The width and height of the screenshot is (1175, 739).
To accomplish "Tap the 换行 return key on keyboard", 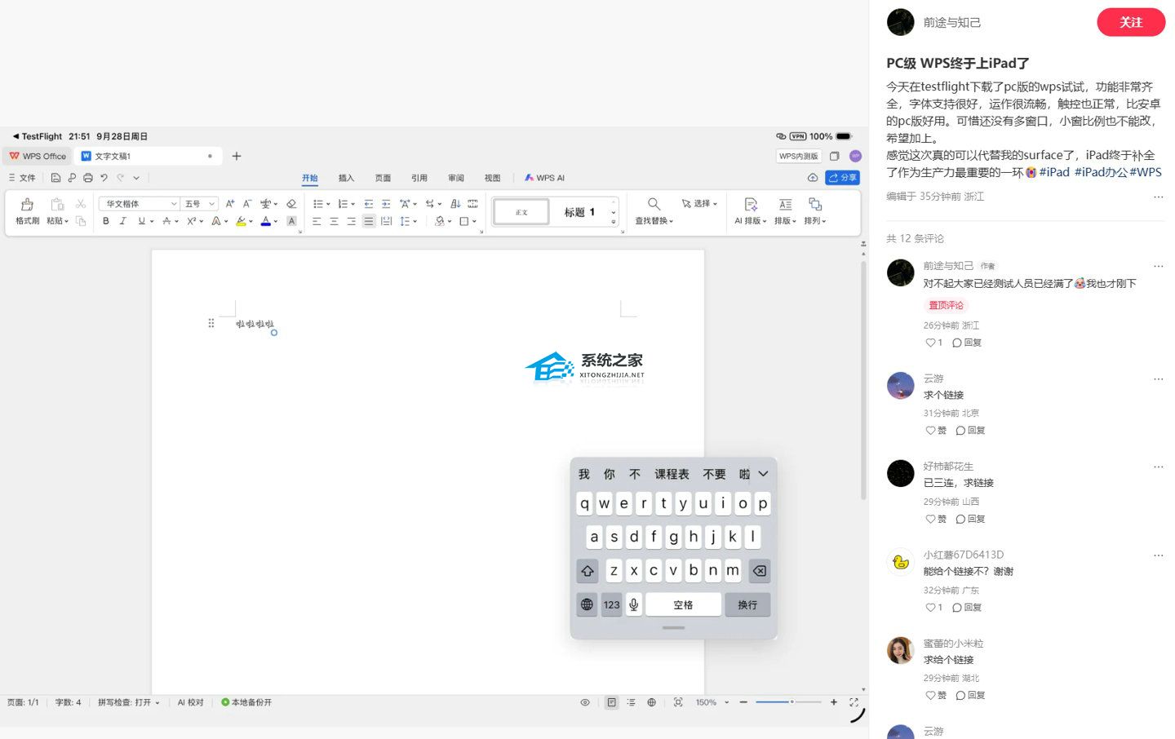I will [x=747, y=604].
